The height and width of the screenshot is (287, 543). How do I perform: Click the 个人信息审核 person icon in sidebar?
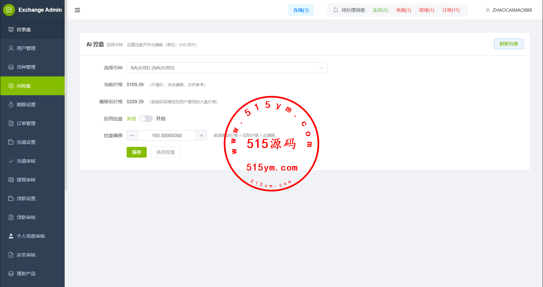(x=11, y=236)
